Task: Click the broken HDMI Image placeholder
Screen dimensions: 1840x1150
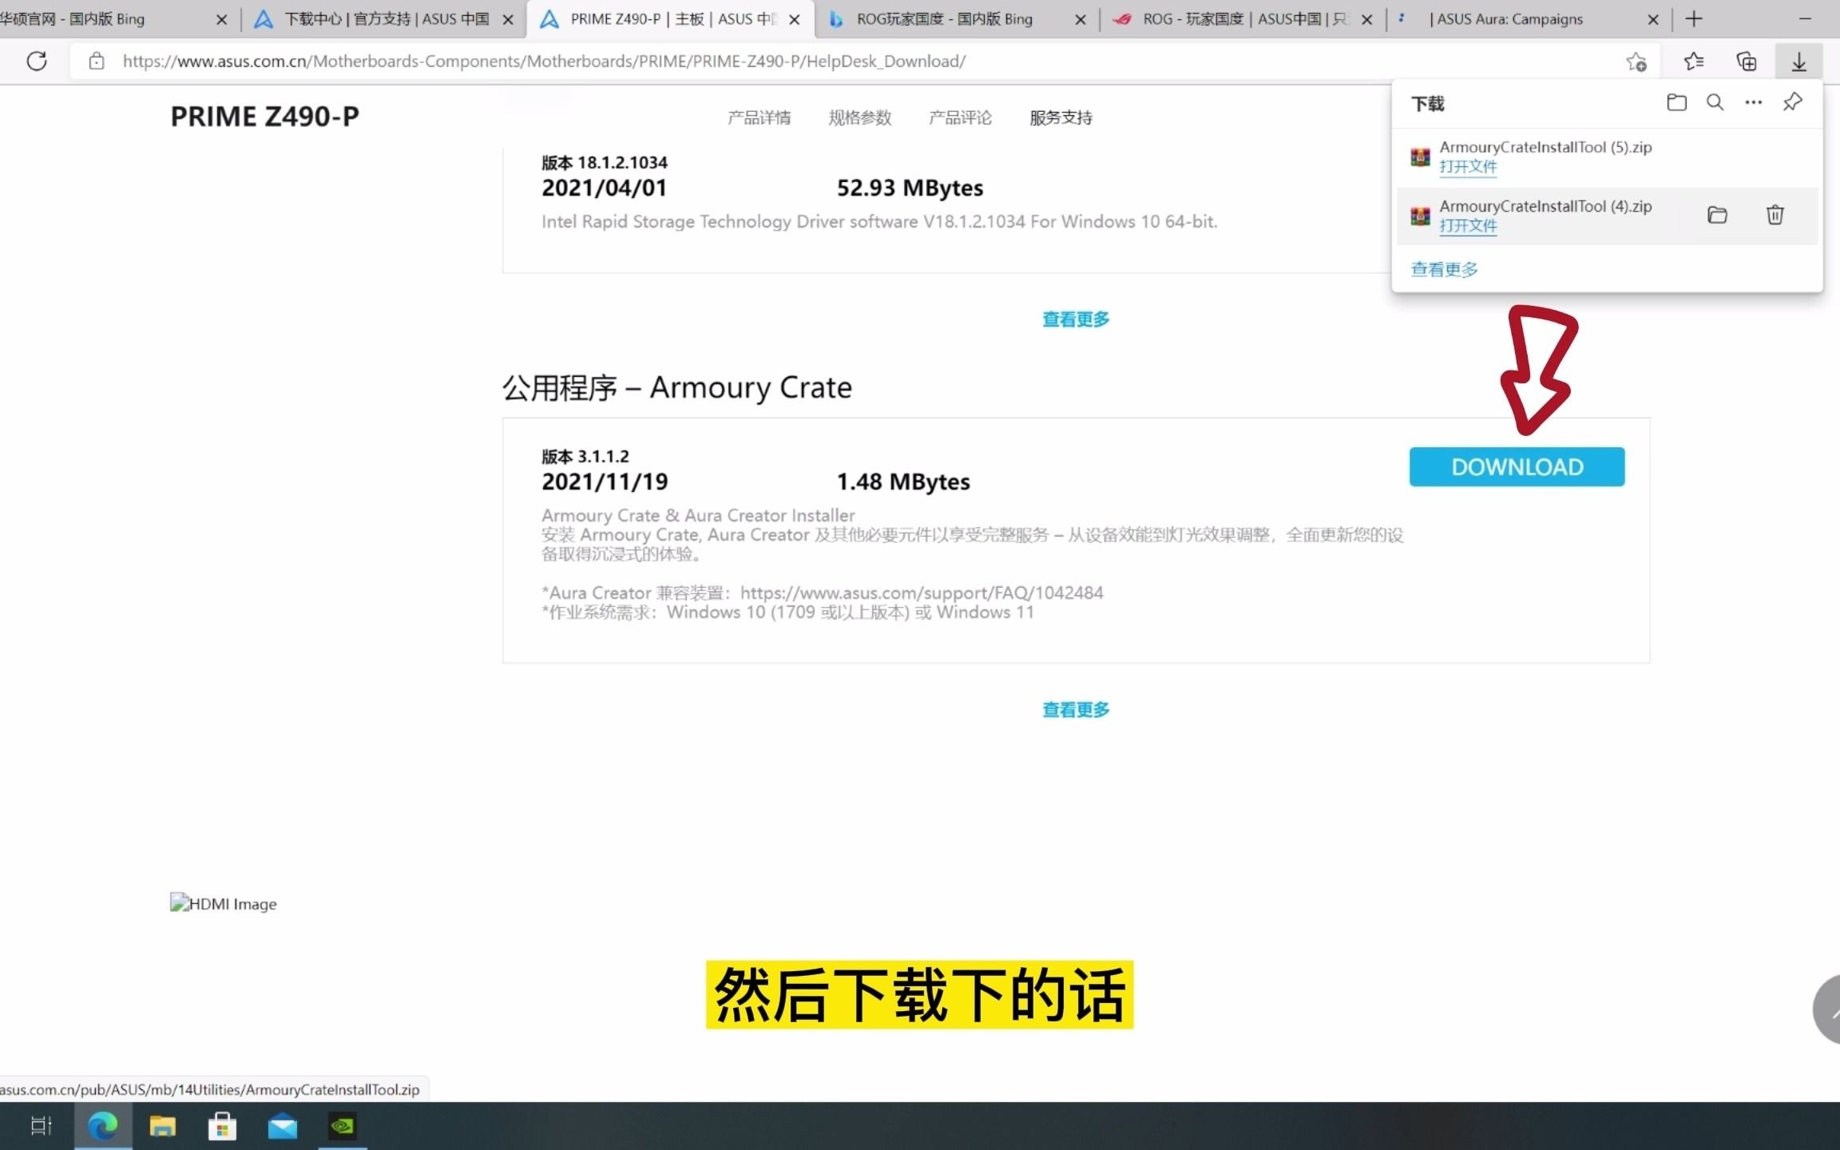Action: coord(224,903)
